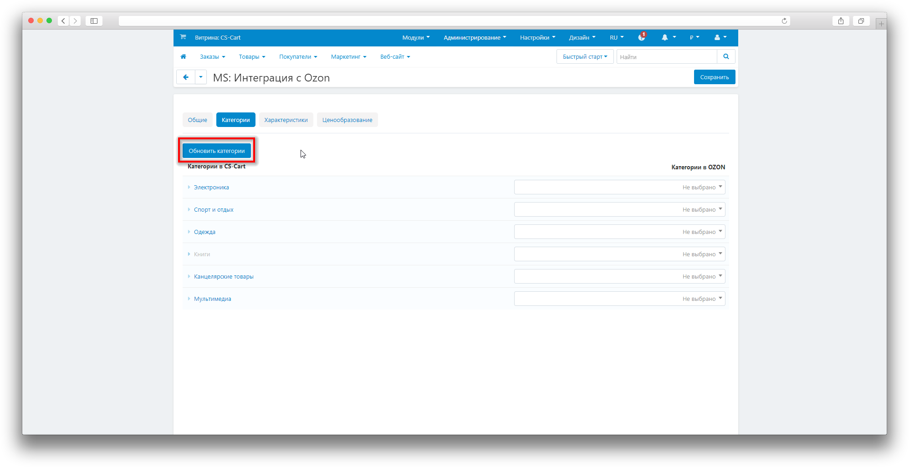This screenshot has height=467, width=909.
Task: Expand the Канцелярские товары category
Action: pyautogui.click(x=189, y=276)
